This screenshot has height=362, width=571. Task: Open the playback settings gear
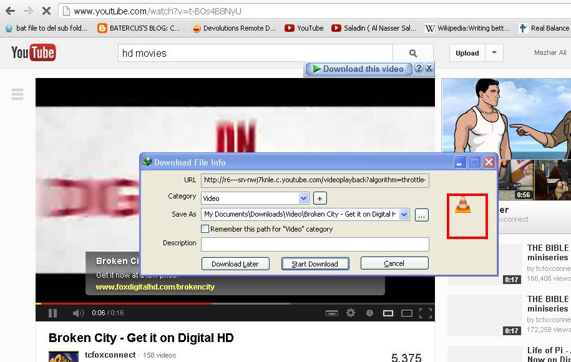[x=351, y=313]
